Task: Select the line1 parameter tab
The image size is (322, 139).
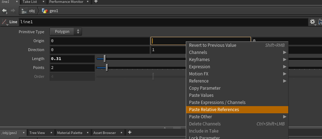Action: [x=5, y=2]
